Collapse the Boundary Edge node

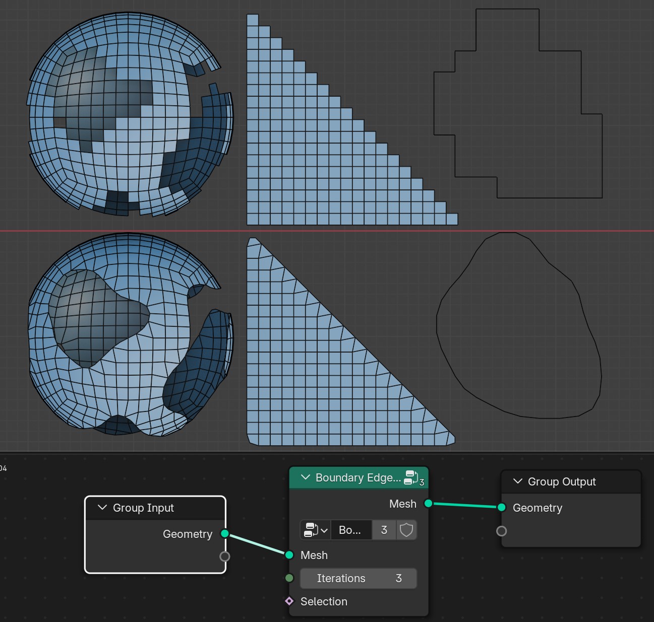pyautogui.click(x=305, y=477)
